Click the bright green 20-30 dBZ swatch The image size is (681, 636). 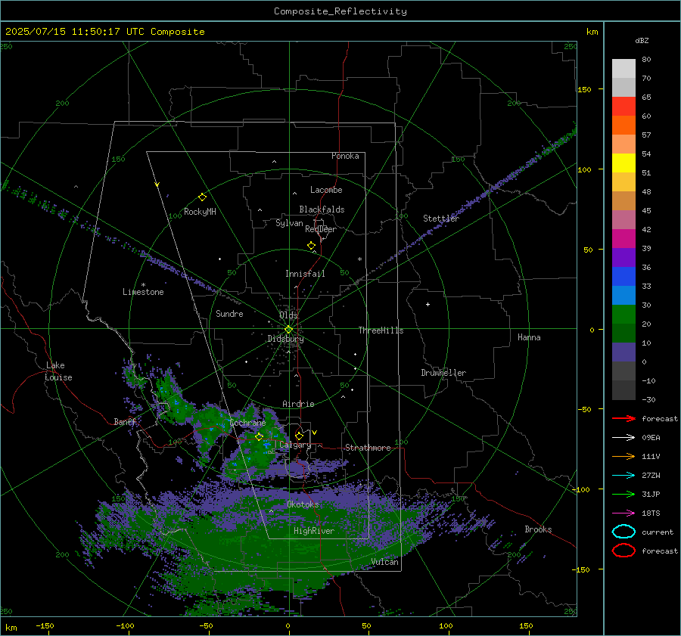(623, 315)
